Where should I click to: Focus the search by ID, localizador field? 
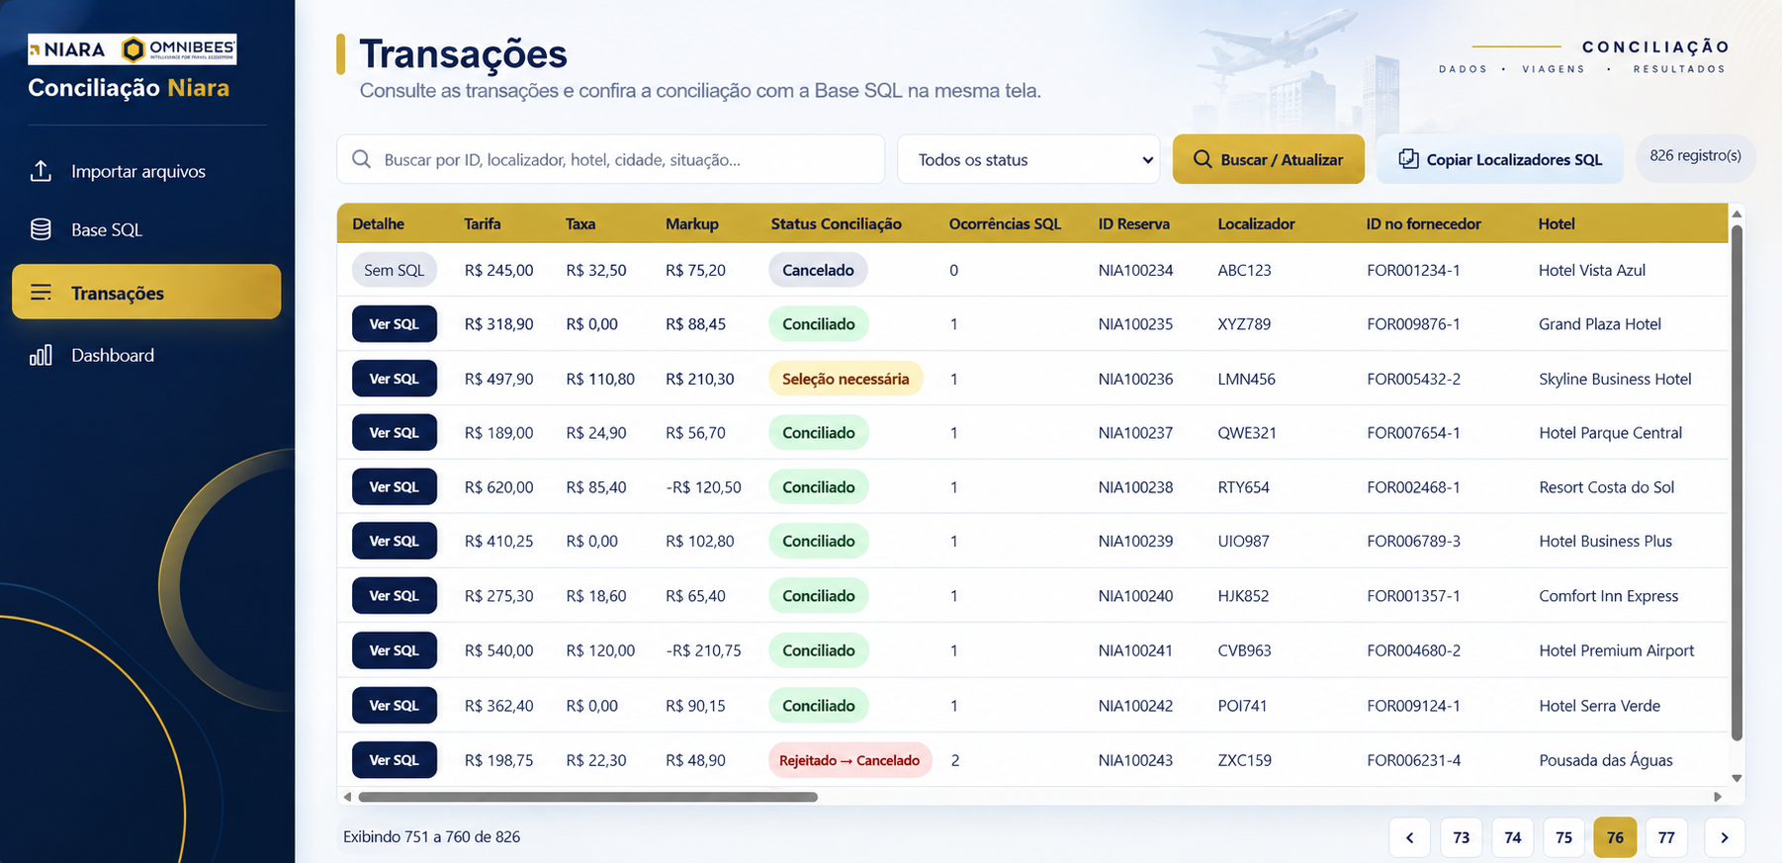coord(610,159)
